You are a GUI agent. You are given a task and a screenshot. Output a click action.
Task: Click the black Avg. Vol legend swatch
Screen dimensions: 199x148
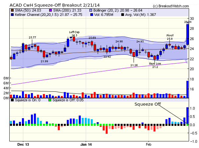tap(123, 15)
